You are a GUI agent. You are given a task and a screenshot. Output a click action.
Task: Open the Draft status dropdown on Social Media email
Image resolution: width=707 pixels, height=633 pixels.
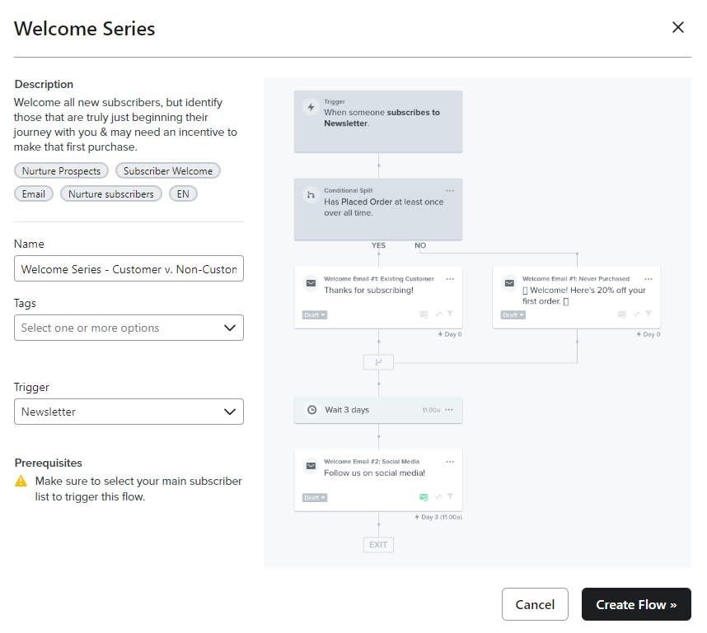pyautogui.click(x=315, y=497)
